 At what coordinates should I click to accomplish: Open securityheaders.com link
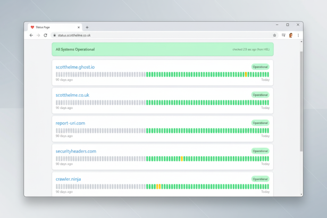(76, 151)
